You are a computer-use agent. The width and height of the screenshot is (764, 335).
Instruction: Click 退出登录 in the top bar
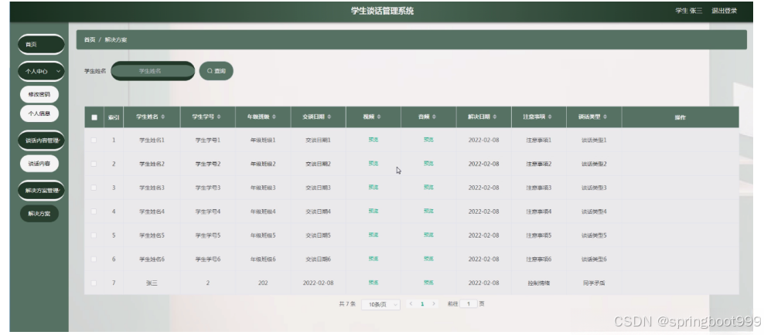pos(724,11)
